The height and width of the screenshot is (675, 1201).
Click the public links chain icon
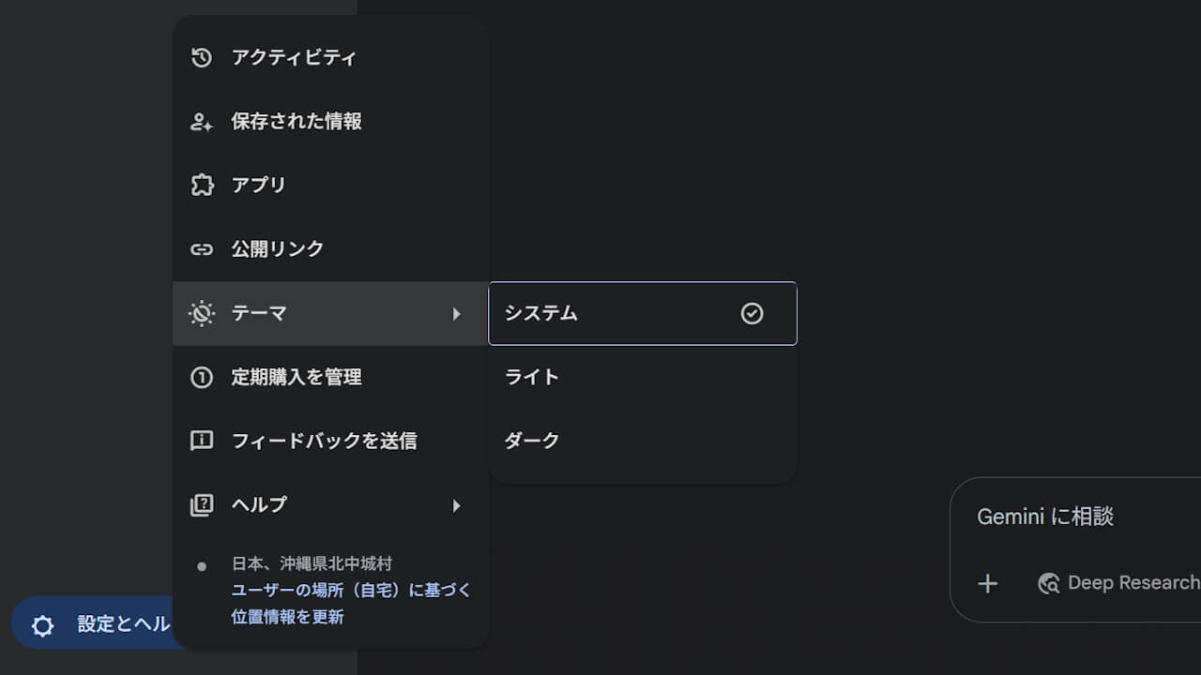pyautogui.click(x=201, y=249)
